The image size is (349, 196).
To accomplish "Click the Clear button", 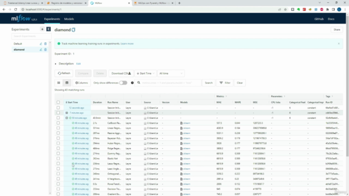I will tap(240, 83).
